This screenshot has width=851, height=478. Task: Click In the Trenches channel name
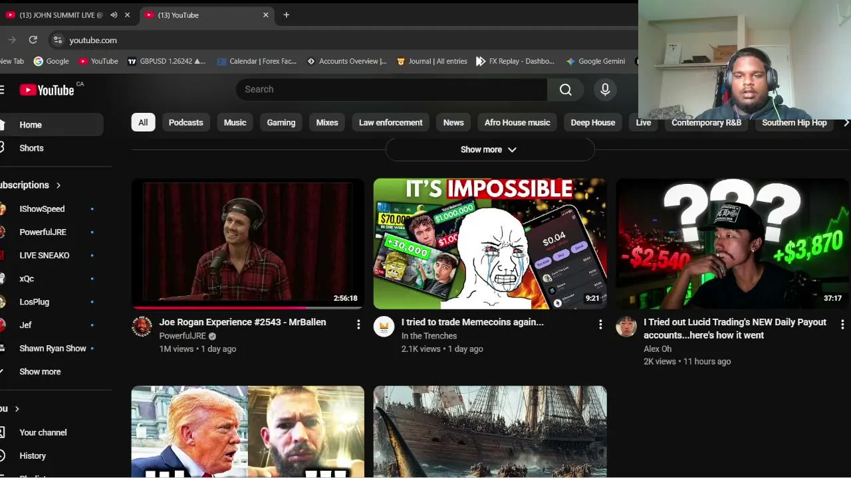click(x=429, y=336)
